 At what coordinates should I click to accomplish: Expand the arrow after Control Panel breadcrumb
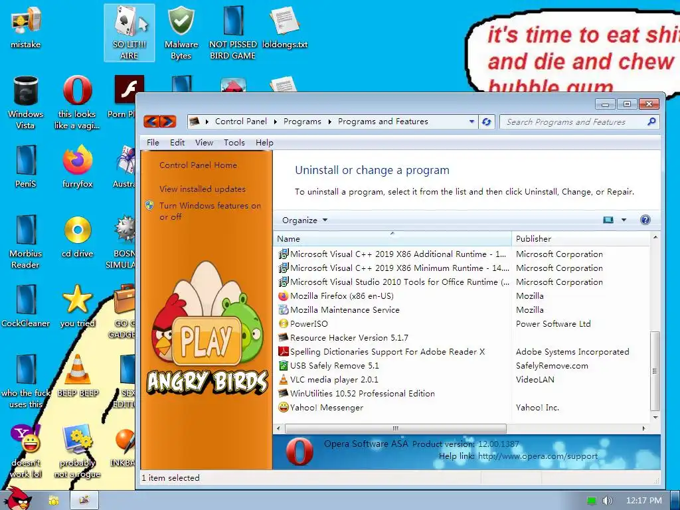click(276, 122)
